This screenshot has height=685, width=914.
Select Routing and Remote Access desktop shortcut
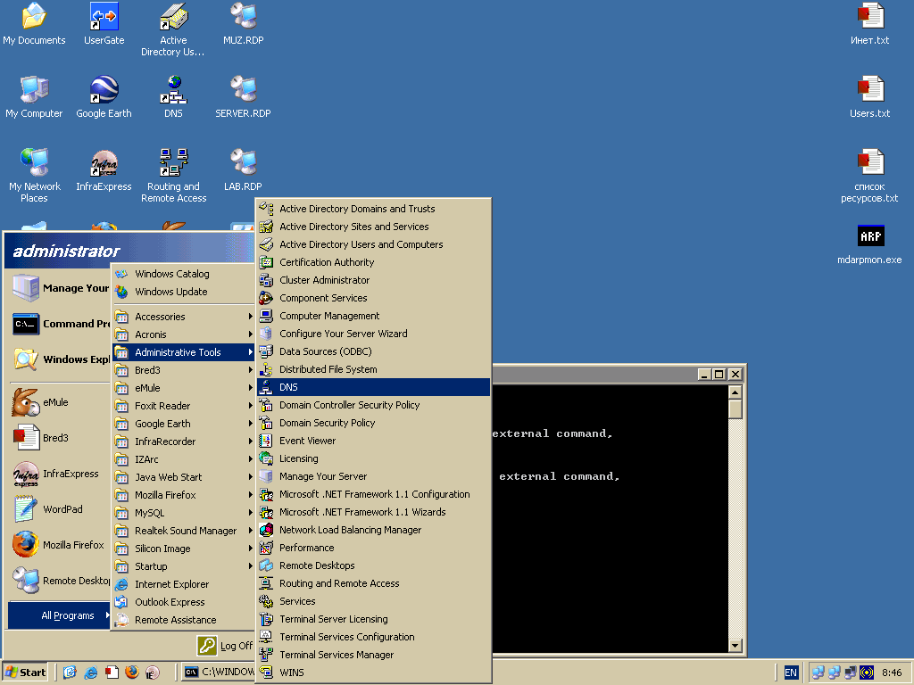[174, 176]
